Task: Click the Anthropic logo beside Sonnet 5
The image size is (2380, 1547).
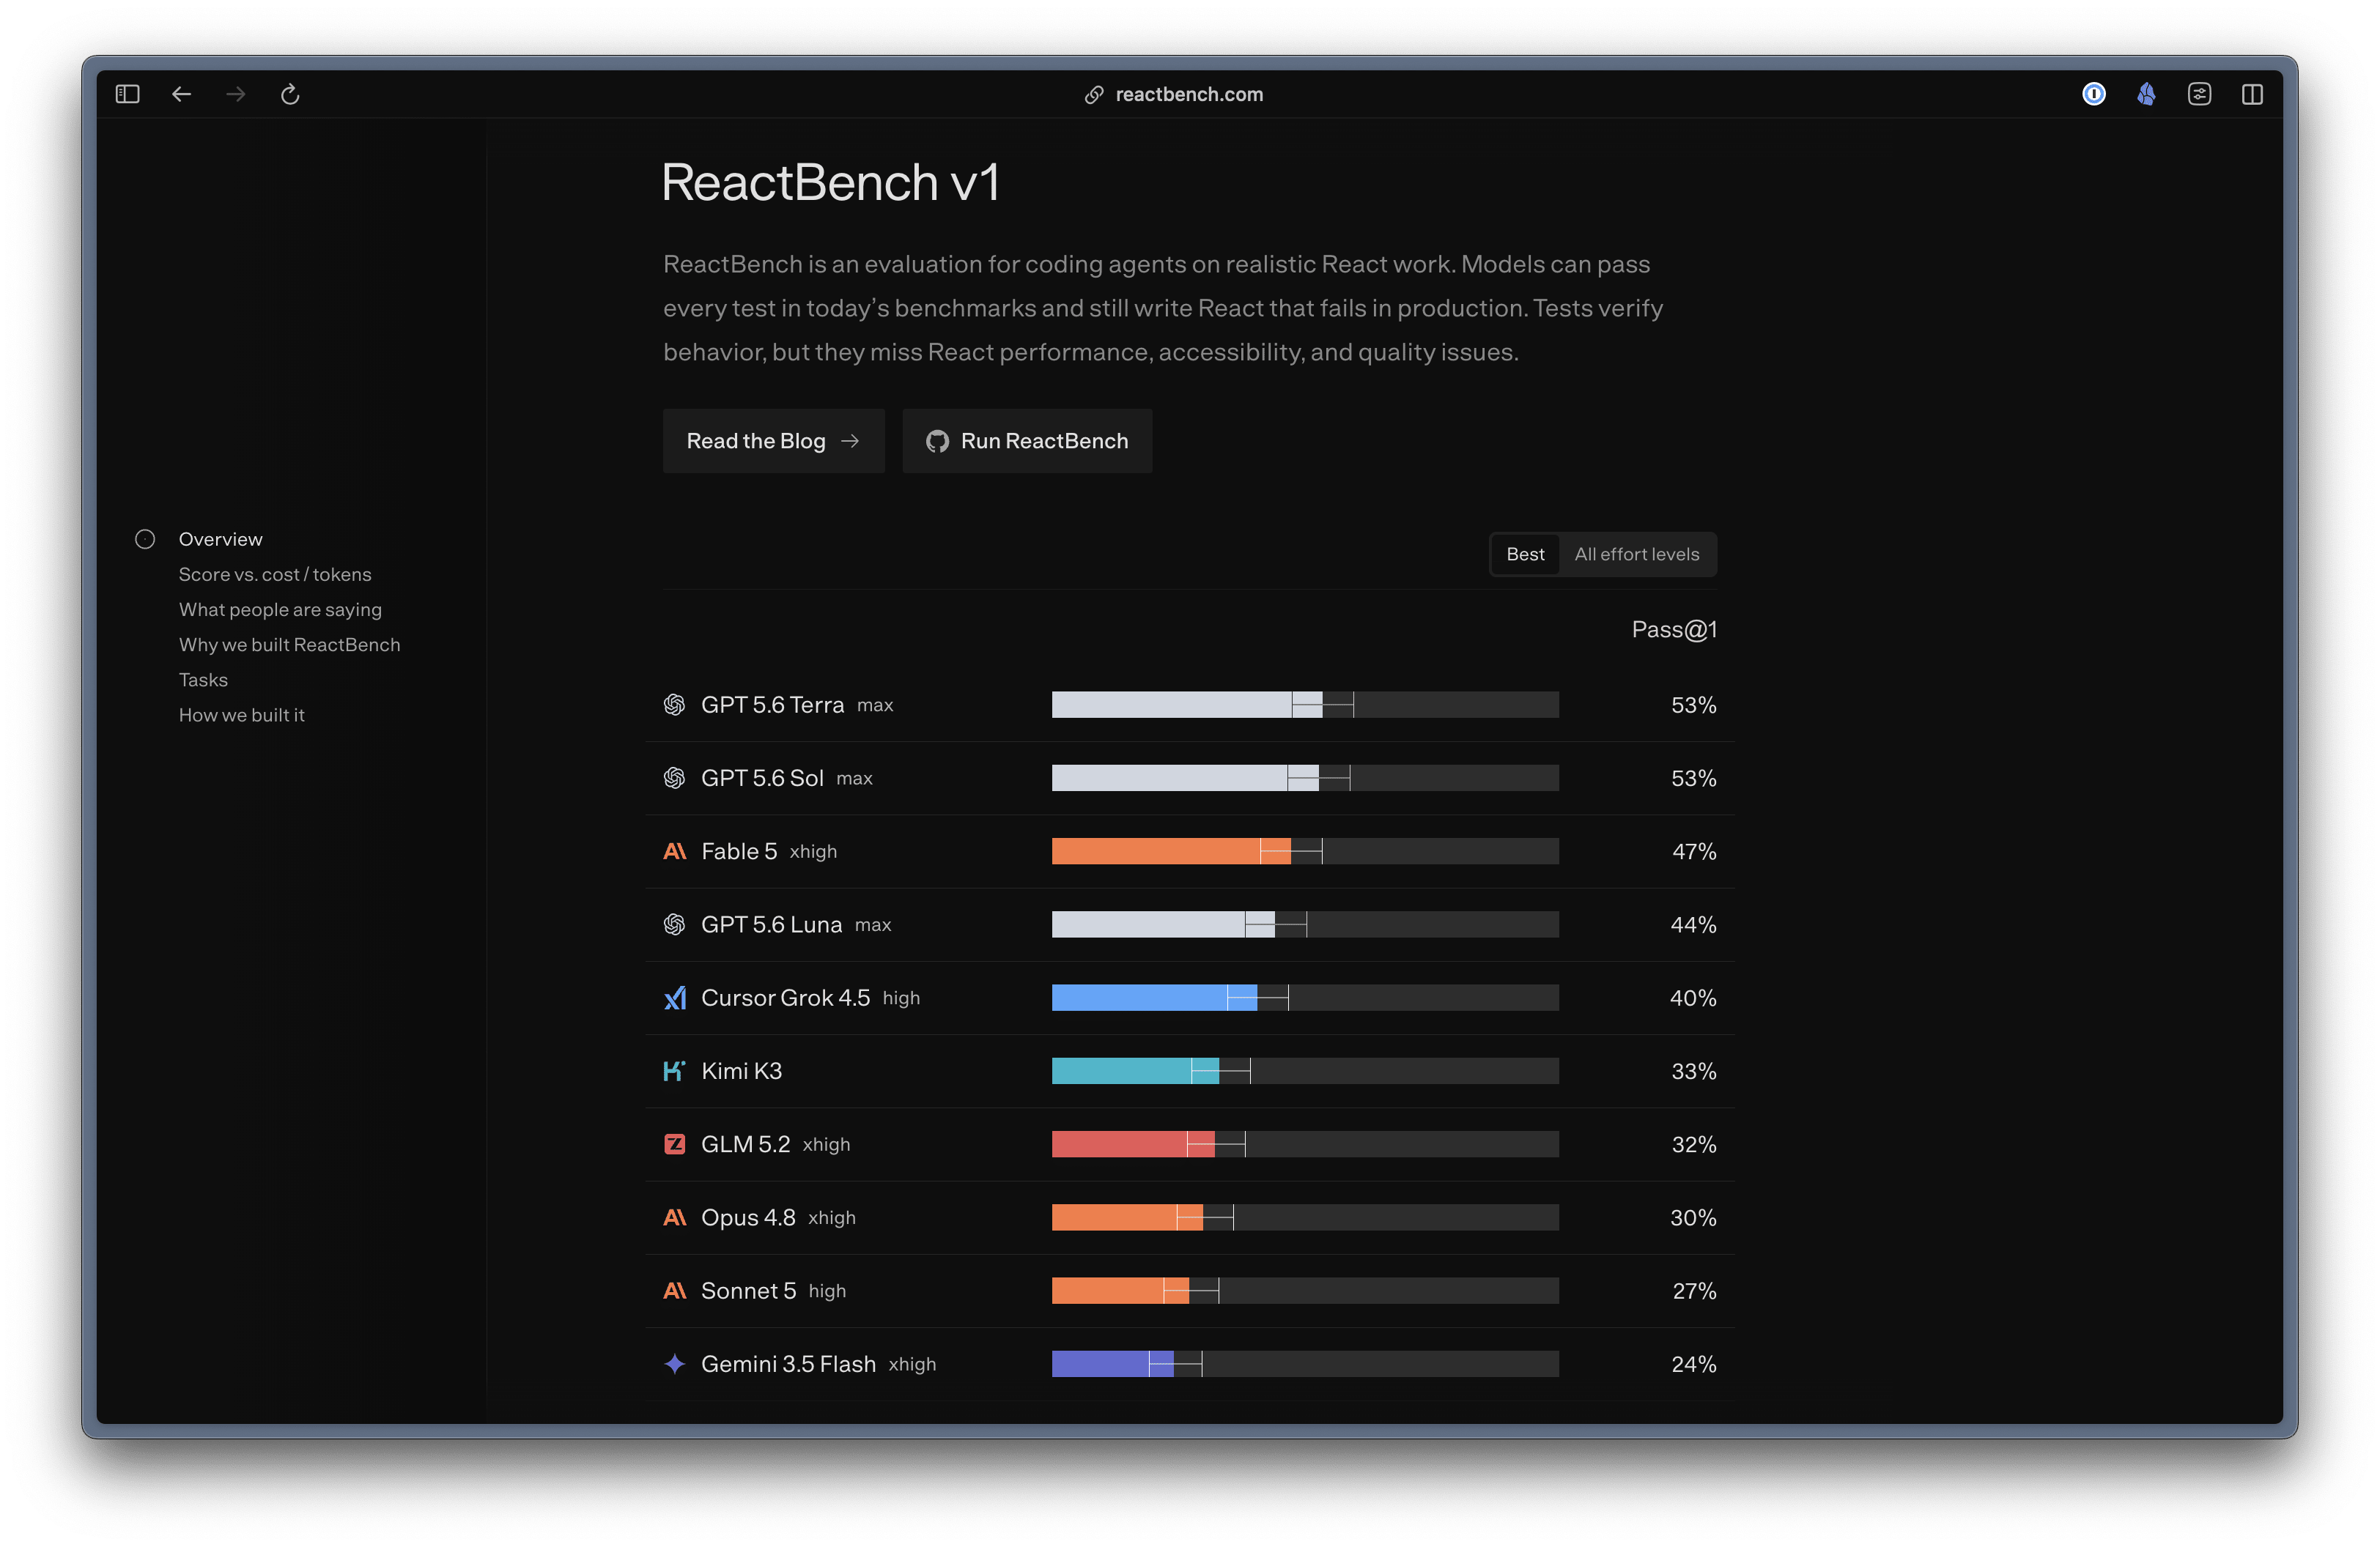Action: click(675, 1290)
